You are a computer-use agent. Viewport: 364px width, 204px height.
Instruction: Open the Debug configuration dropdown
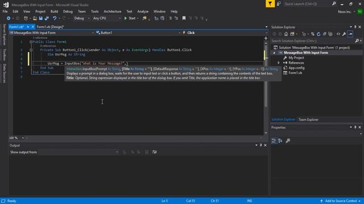click(x=82, y=18)
